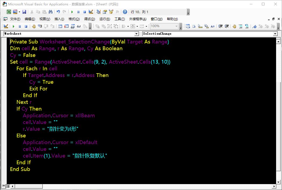This screenshot has height=190, width=282.
Task: Switch to Full Module View at bottom left
Action: pos(8,186)
